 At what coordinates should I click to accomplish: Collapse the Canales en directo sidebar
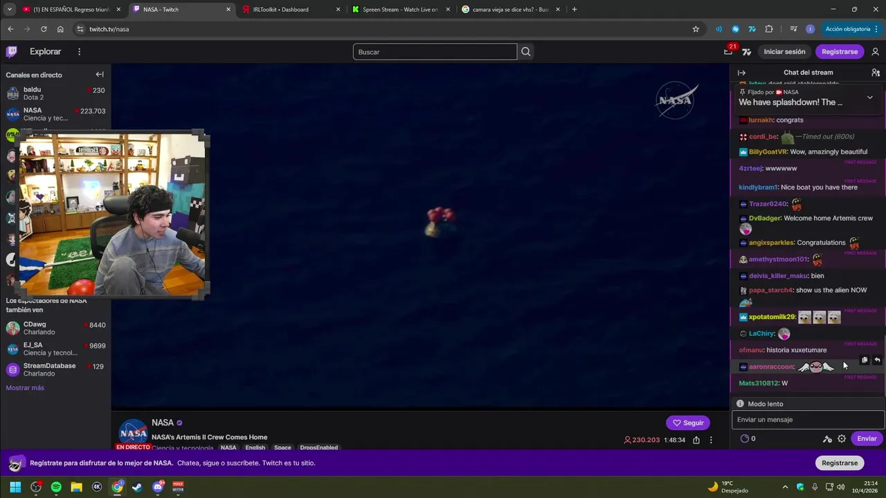coord(100,75)
